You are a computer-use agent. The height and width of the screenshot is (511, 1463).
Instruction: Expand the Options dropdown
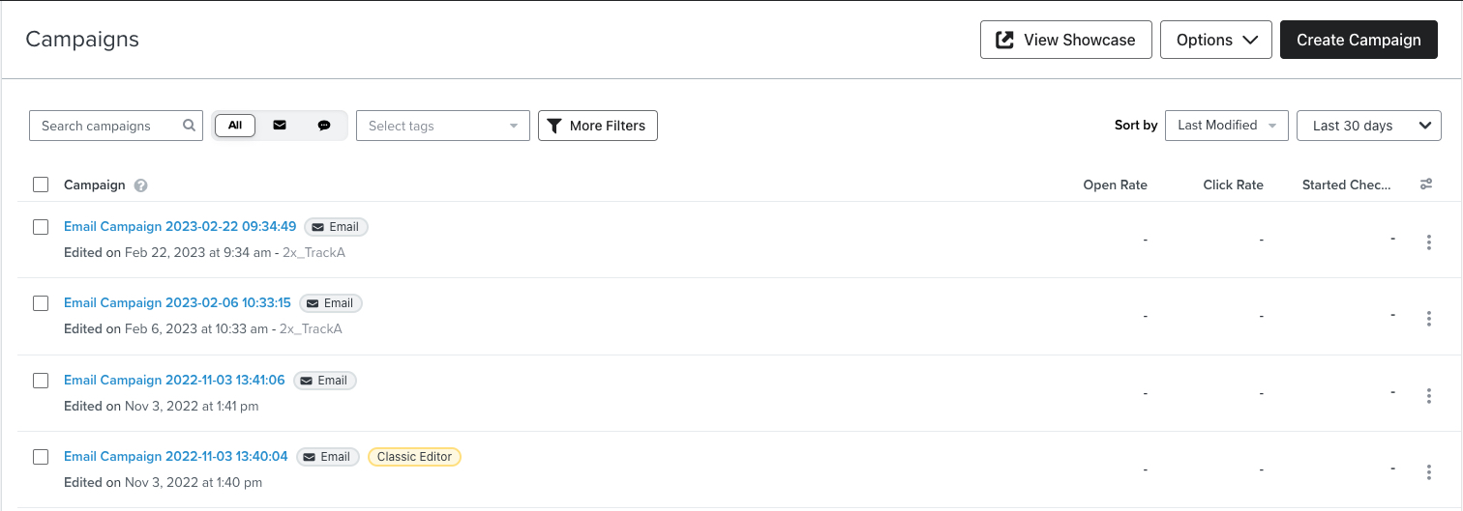pos(1215,40)
